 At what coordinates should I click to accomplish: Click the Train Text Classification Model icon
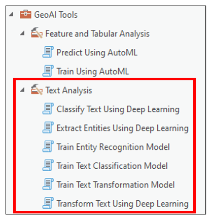[x=48, y=165]
